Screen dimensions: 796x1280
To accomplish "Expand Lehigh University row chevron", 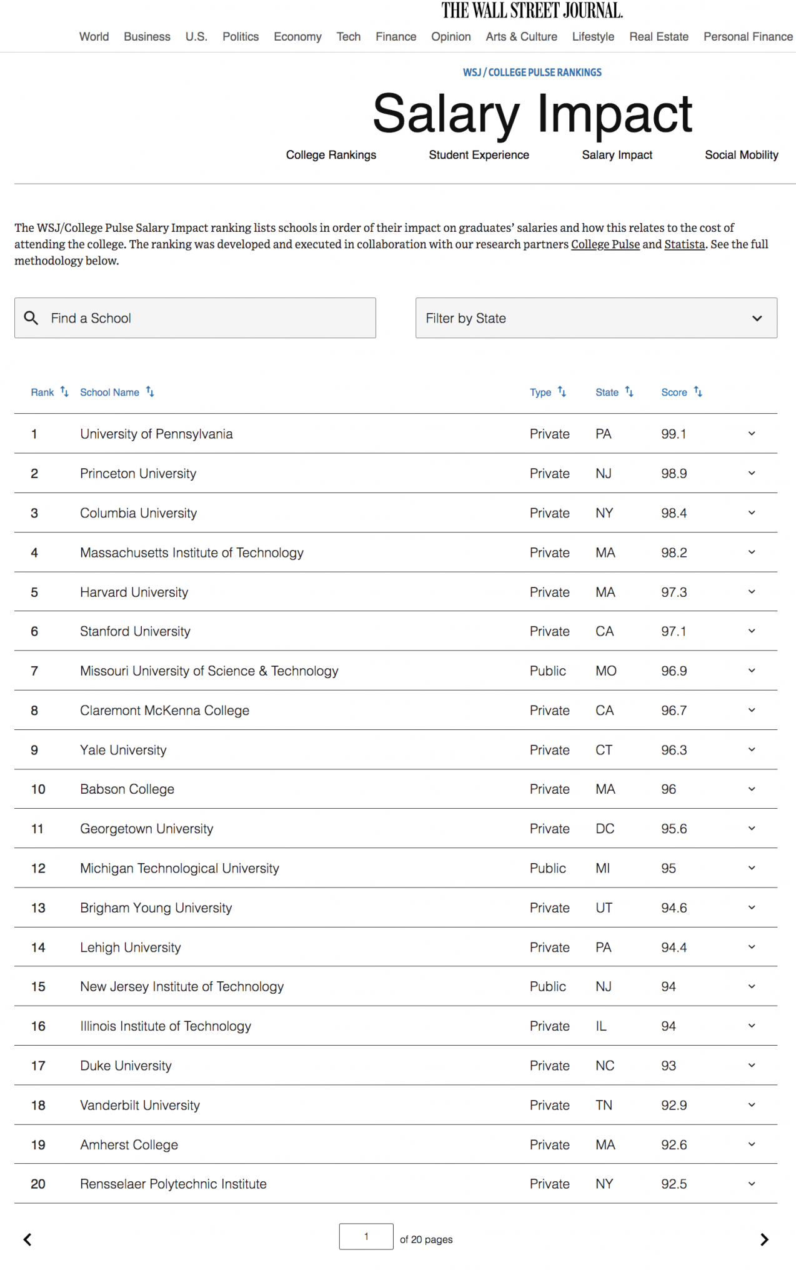I will coord(752,947).
